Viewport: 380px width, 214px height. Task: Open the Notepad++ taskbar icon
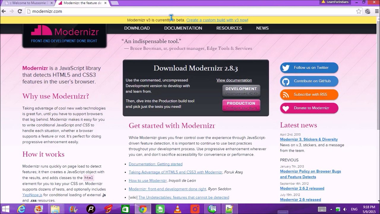coord(229,209)
